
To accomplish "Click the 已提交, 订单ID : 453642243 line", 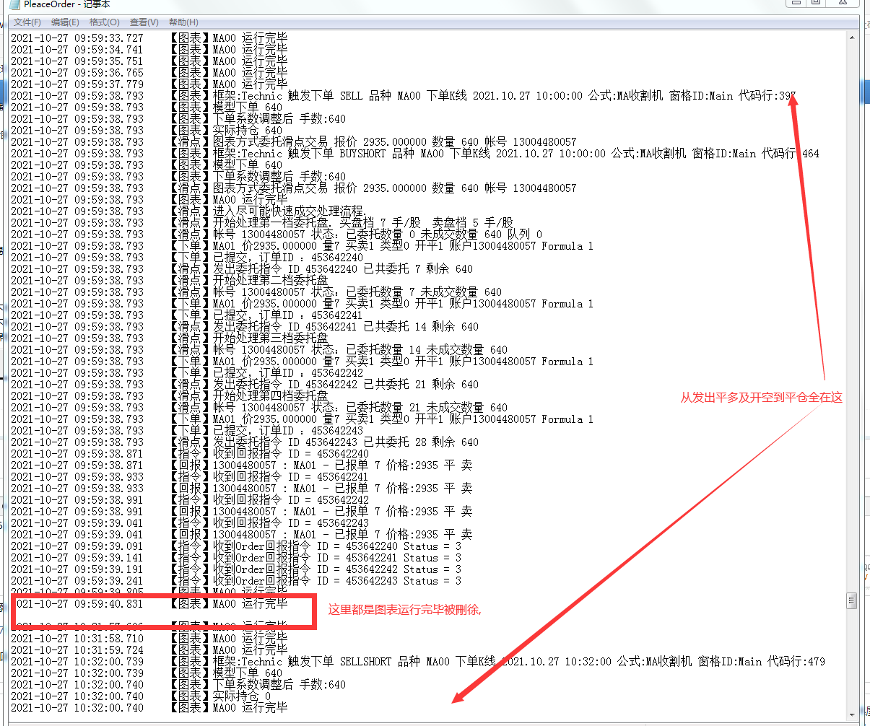I will tap(187, 430).
